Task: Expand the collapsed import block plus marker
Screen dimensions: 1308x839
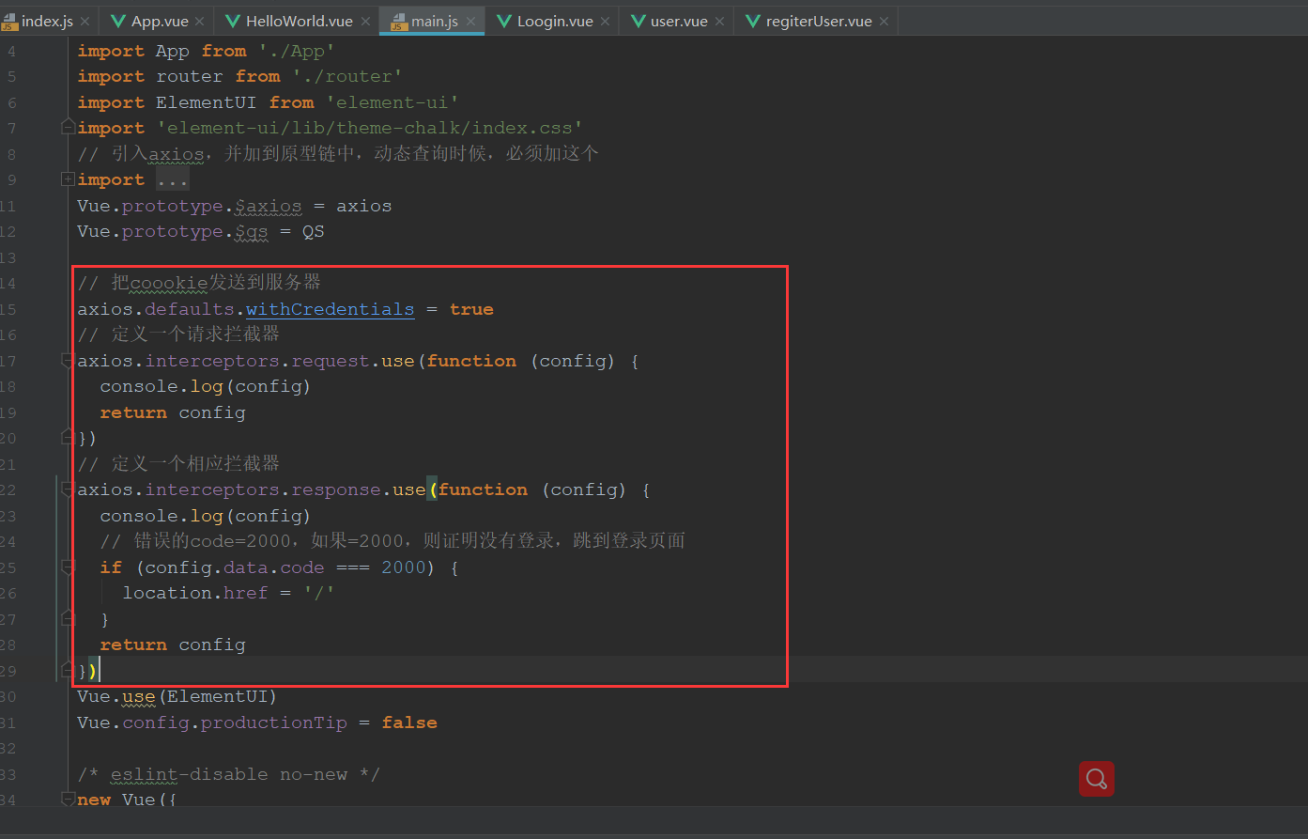Action: coord(67,179)
